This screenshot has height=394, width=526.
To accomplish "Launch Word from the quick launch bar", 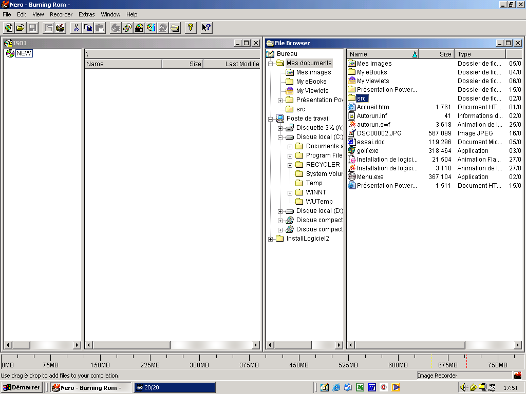I will (x=372, y=388).
